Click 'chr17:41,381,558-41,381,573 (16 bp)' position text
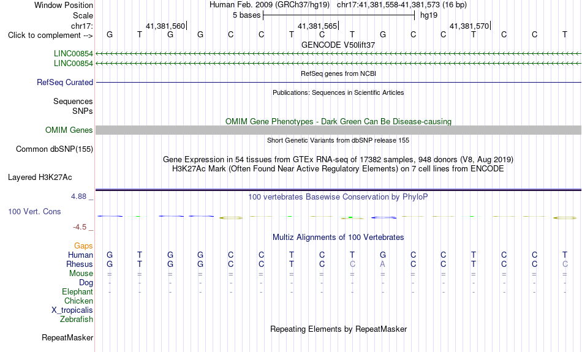 402,5
